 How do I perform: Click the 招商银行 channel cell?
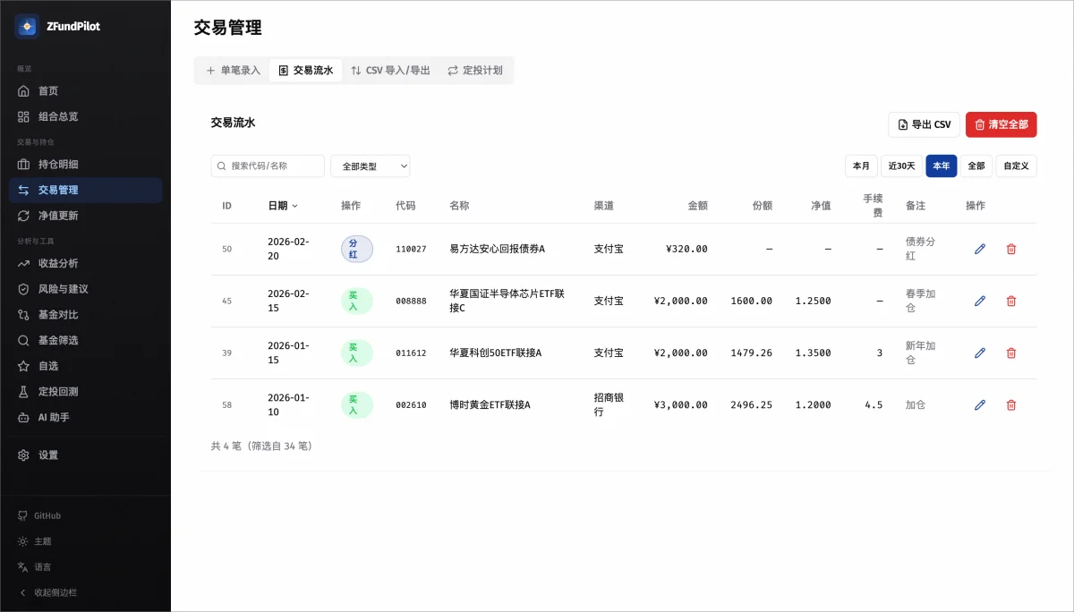click(x=609, y=404)
